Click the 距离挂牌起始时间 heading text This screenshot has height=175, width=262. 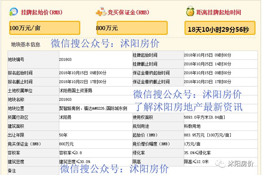point(218,12)
